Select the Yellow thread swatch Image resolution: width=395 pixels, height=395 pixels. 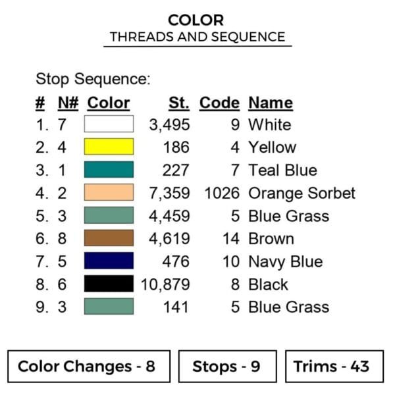[x=109, y=147]
